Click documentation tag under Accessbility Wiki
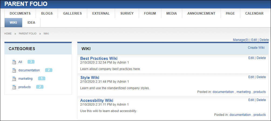 click(240, 115)
